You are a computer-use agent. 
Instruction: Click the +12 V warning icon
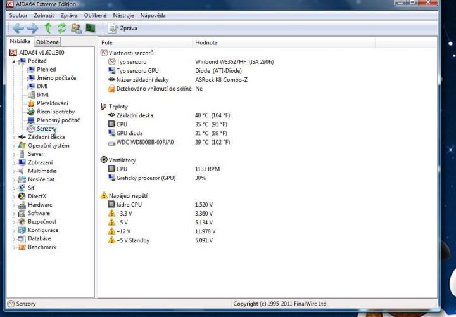[x=111, y=231]
